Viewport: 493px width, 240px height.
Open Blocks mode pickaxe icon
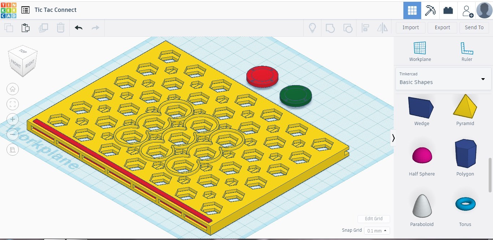[430, 10]
